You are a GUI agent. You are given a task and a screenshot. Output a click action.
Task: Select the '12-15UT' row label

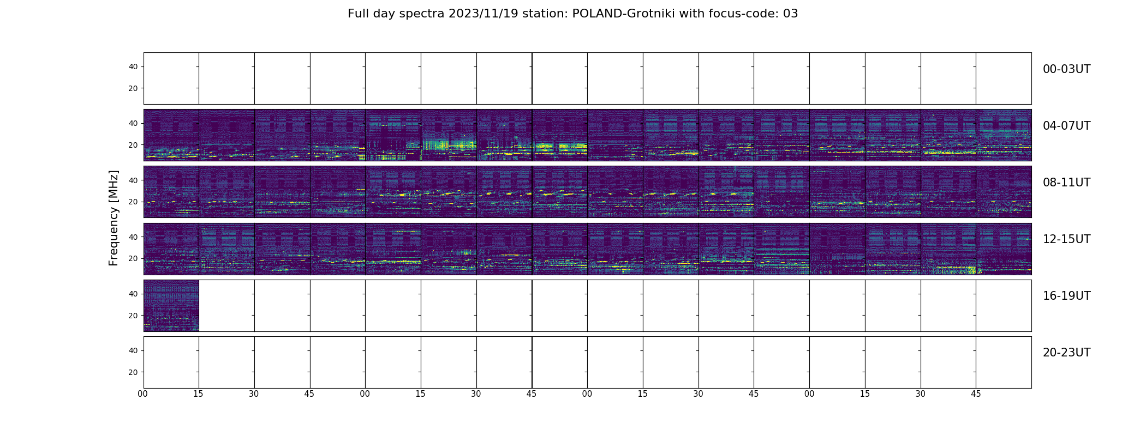pyautogui.click(x=1066, y=239)
